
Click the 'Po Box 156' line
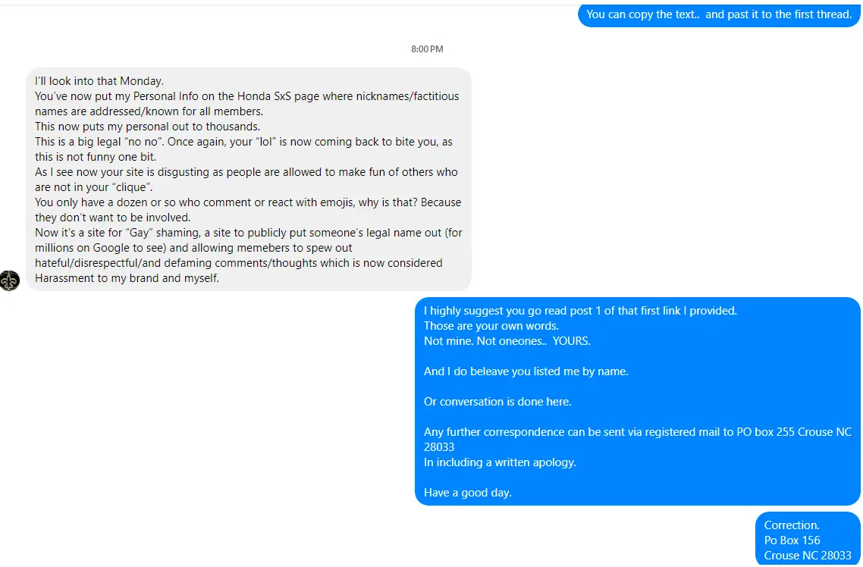(x=792, y=540)
